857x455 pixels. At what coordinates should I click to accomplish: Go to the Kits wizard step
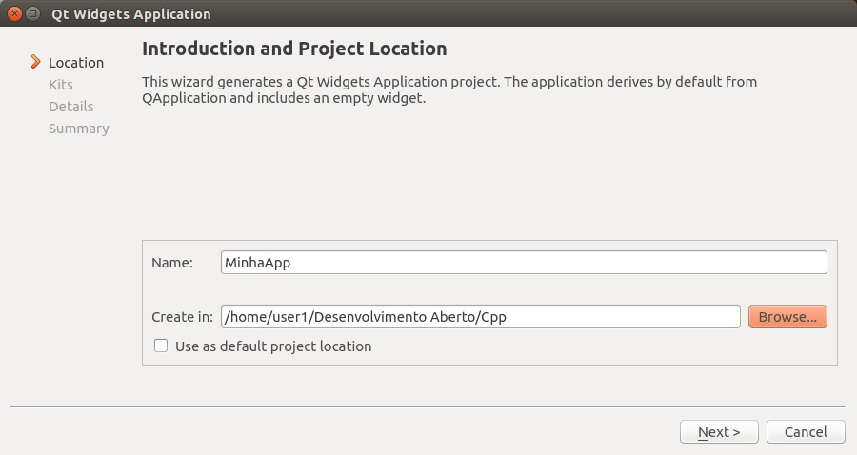[61, 85]
